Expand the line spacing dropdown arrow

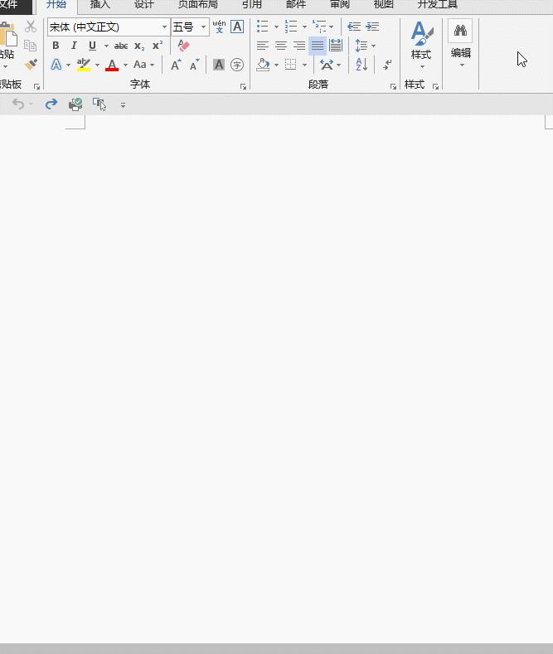[373, 46]
